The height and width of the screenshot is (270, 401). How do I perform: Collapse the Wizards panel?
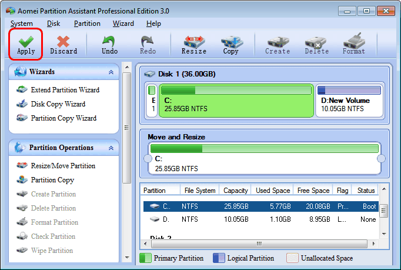(111, 72)
